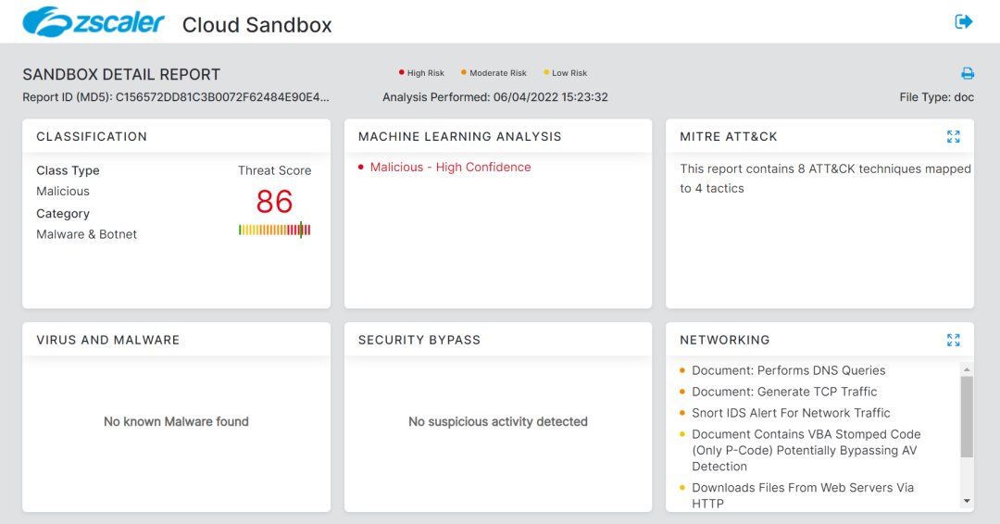
Task: Select Snort IDS Alert For Network Traffic
Action: (x=791, y=413)
